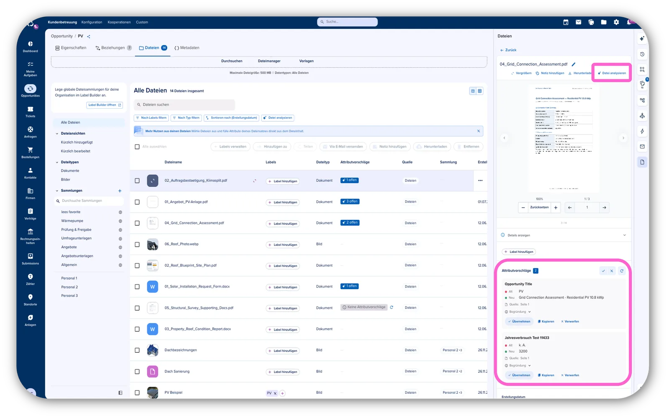Go to next preview page arrow
Viewport: 669px width, 418px height.
[x=604, y=207]
